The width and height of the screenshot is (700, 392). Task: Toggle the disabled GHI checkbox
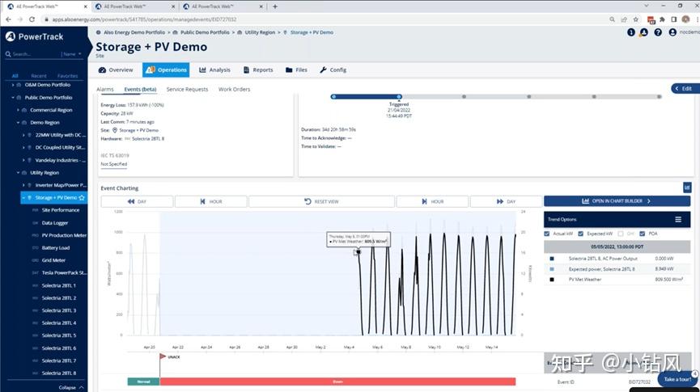(621, 234)
